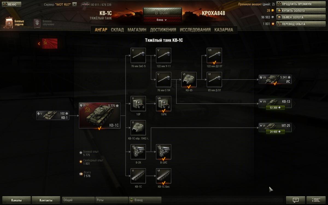Go back via Soviet flag arrow
The width and height of the screenshot is (328, 205).
48,43
